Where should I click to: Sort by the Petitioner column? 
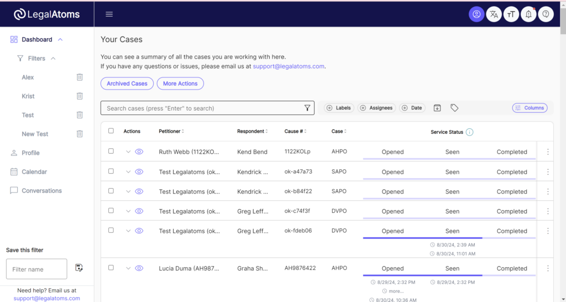(x=171, y=131)
